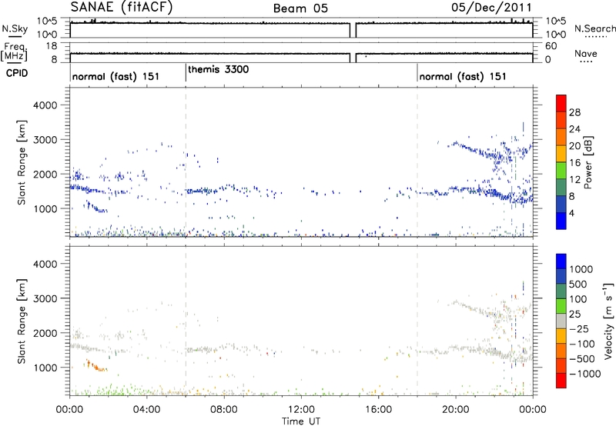Click the '4' Power scale value
616x426 pixels.
tap(572, 213)
